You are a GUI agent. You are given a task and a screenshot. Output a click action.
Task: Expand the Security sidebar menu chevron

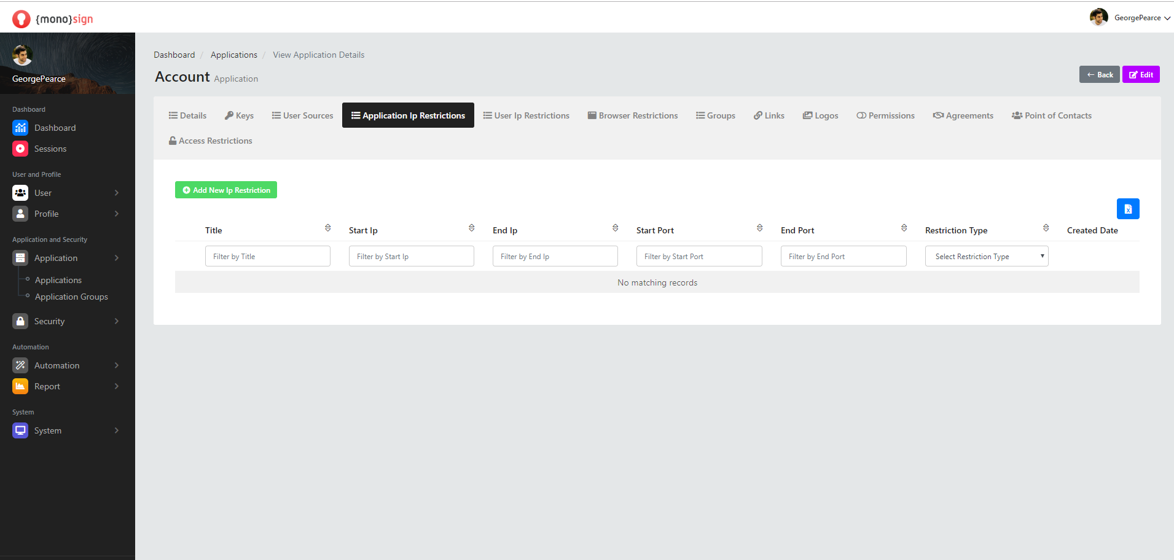(117, 321)
